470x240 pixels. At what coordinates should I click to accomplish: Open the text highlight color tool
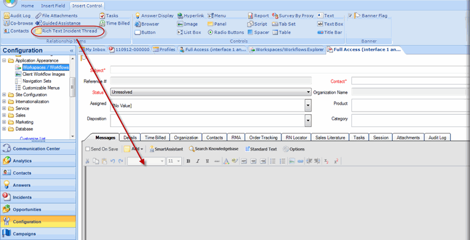(235, 161)
